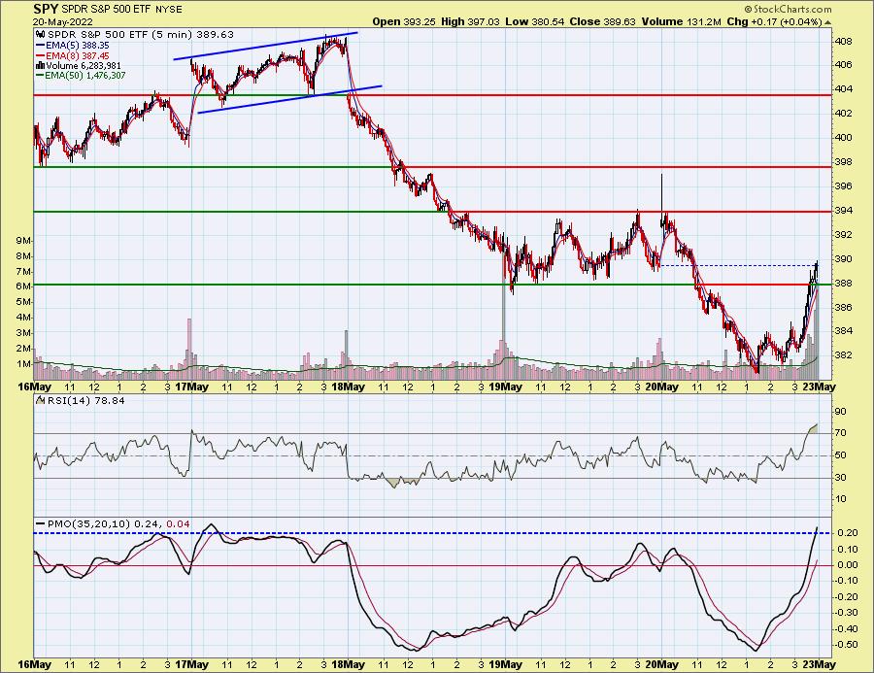Click the RSI(14) 78.84 label
Screen dimensions: 874x673
coord(85,400)
